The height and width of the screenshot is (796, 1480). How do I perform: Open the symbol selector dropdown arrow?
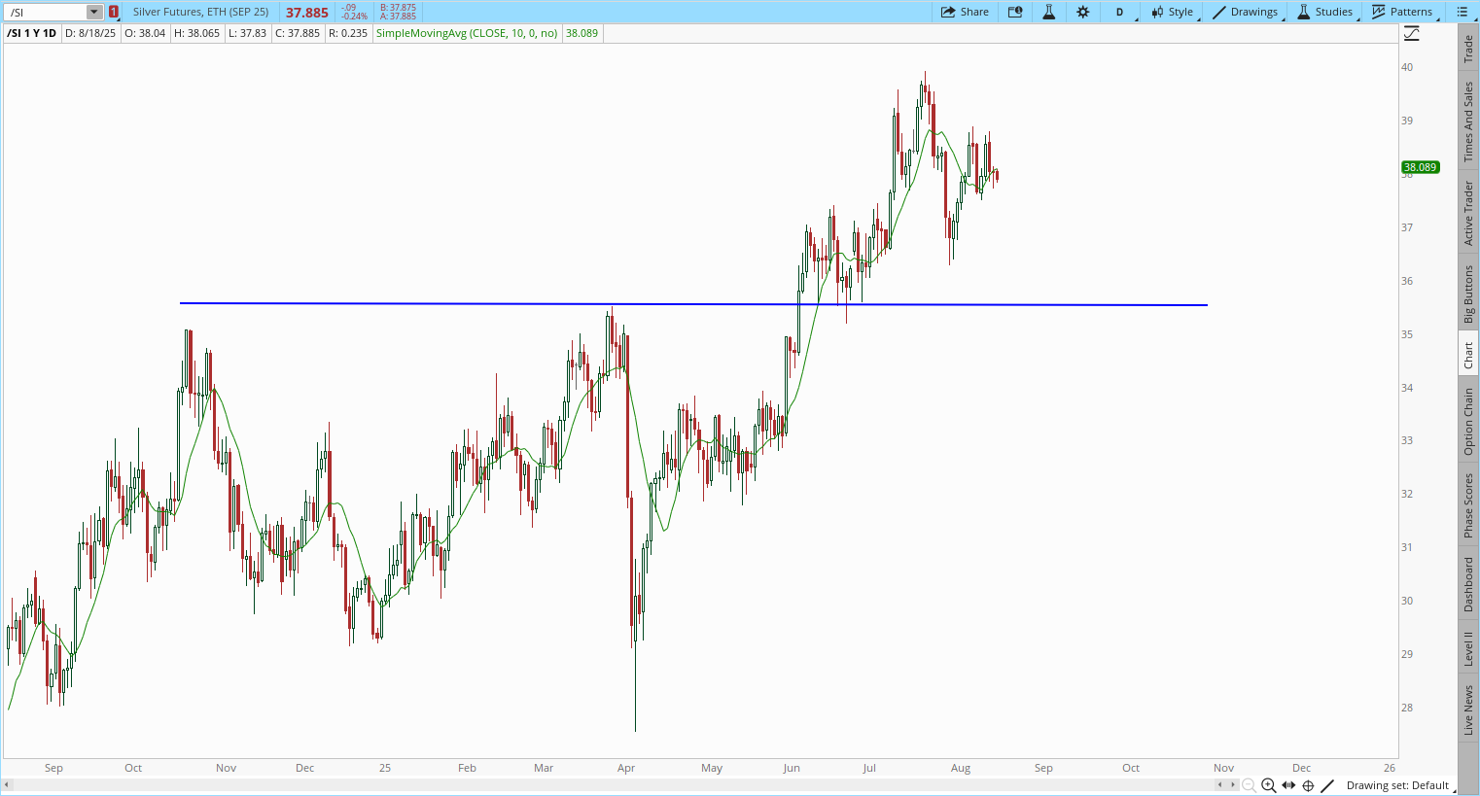[94, 13]
